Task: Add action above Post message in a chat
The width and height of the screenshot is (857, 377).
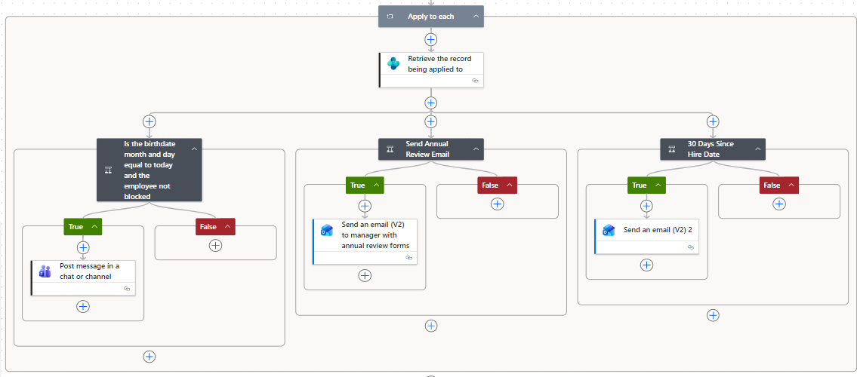Action: [83, 247]
